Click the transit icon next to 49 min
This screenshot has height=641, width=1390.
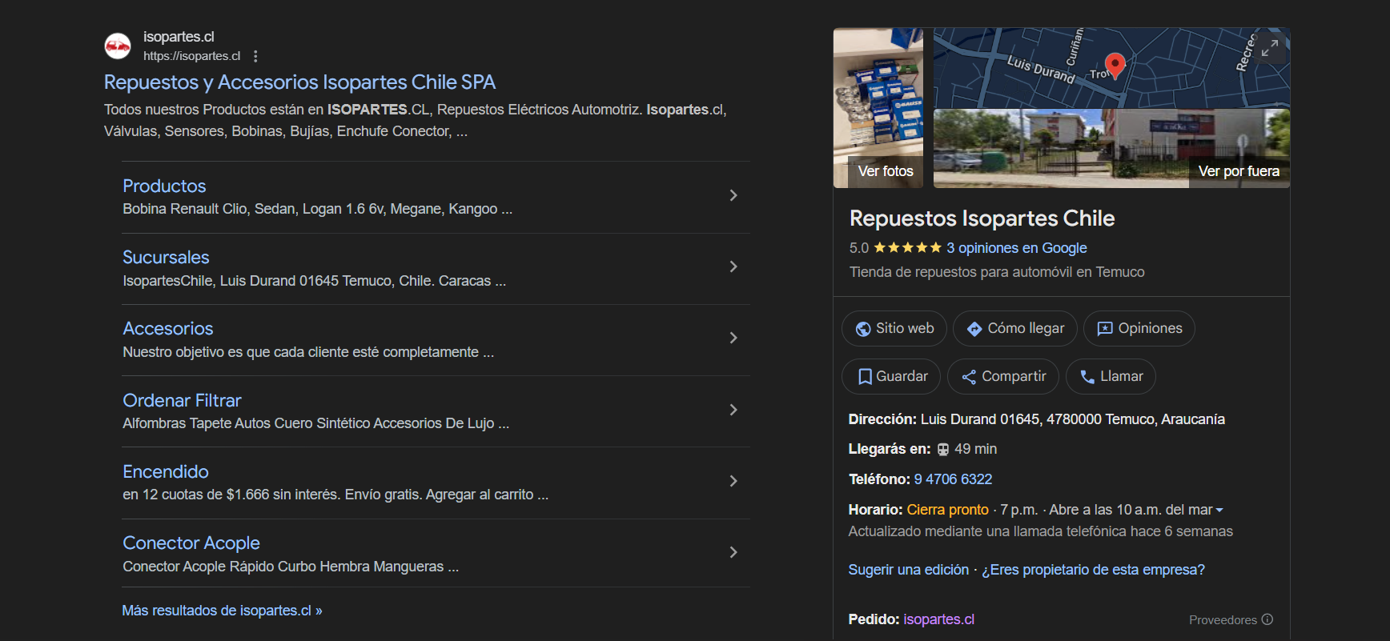pyautogui.click(x=943, y=450)
